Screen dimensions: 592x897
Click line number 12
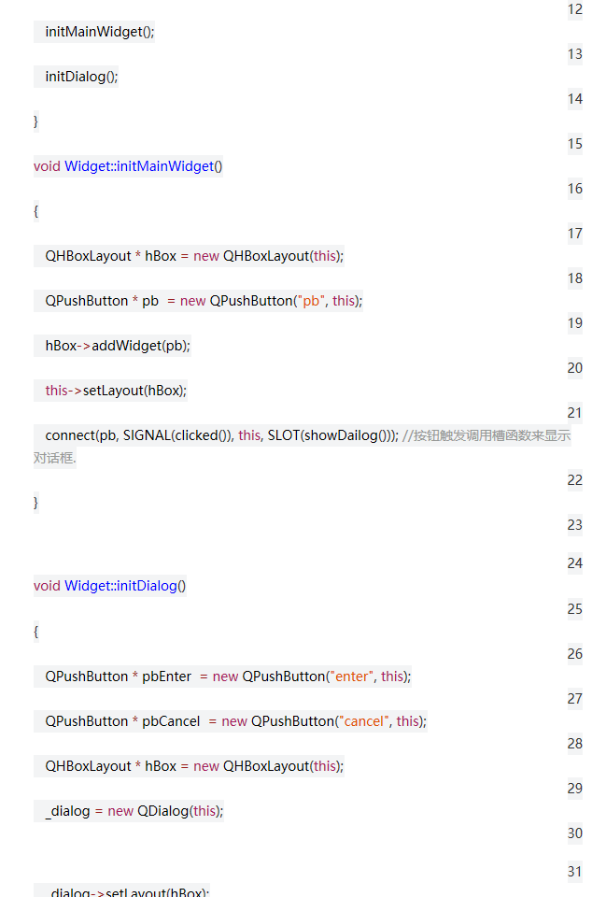(575, 9)
